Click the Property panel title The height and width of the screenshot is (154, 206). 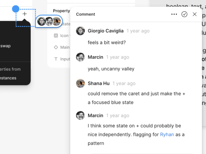[61, 11]
